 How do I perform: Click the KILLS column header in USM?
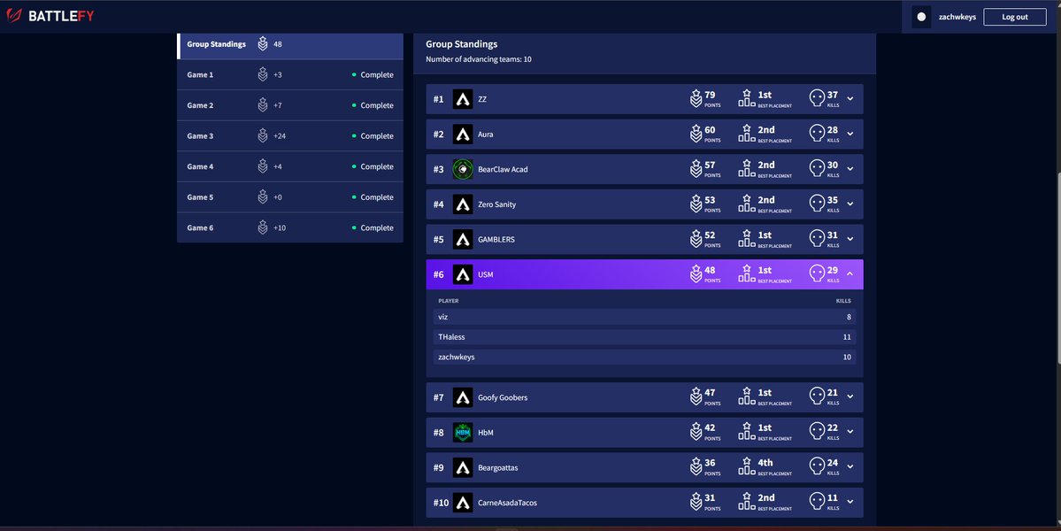pos(843,301)
